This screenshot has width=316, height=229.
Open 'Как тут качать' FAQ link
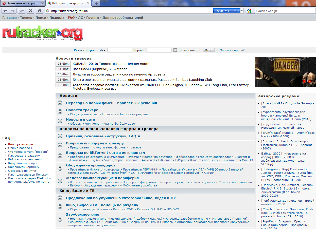click(x=21, y=144)
